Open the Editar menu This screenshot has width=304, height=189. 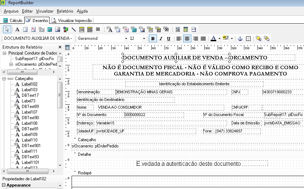click(27, 11)
